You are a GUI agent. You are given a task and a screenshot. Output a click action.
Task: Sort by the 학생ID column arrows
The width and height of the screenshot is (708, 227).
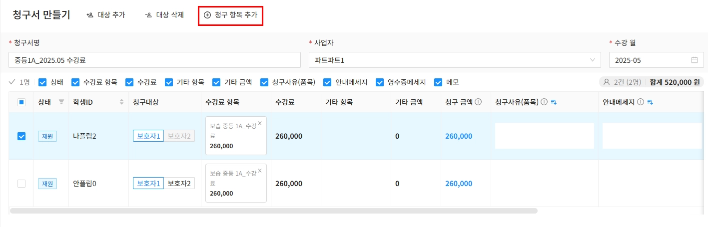click(x=121, y=102)
